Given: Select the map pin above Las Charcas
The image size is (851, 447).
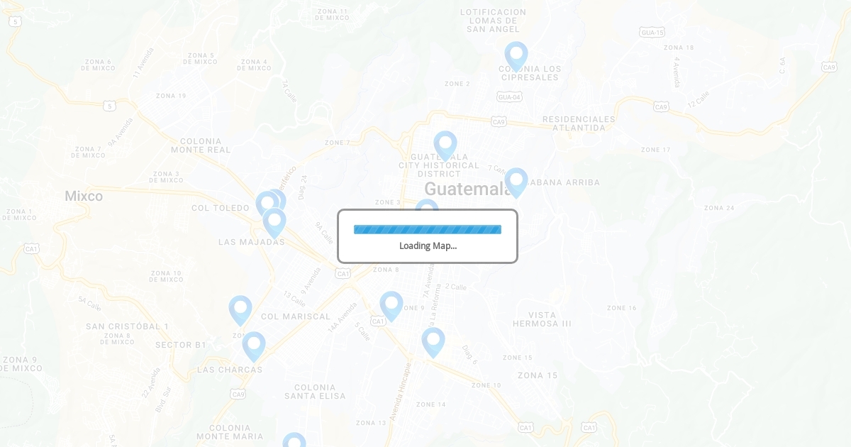Looking at the screenshot, I should pos(254,346).
